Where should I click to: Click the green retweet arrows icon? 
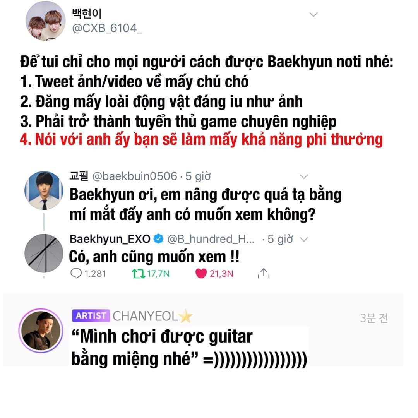[138, 274]
